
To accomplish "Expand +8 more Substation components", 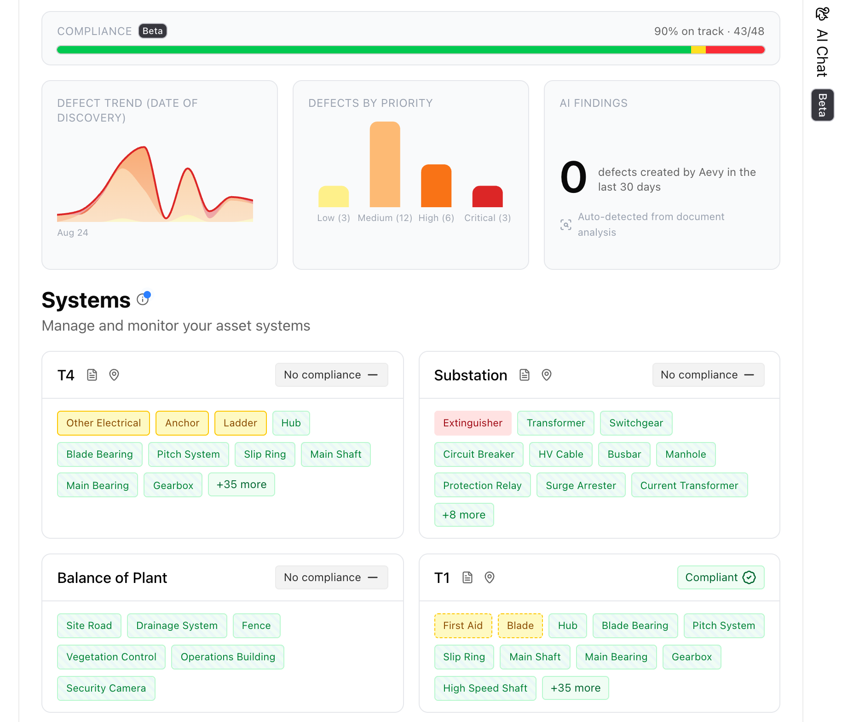I will (x=464, y=515).
